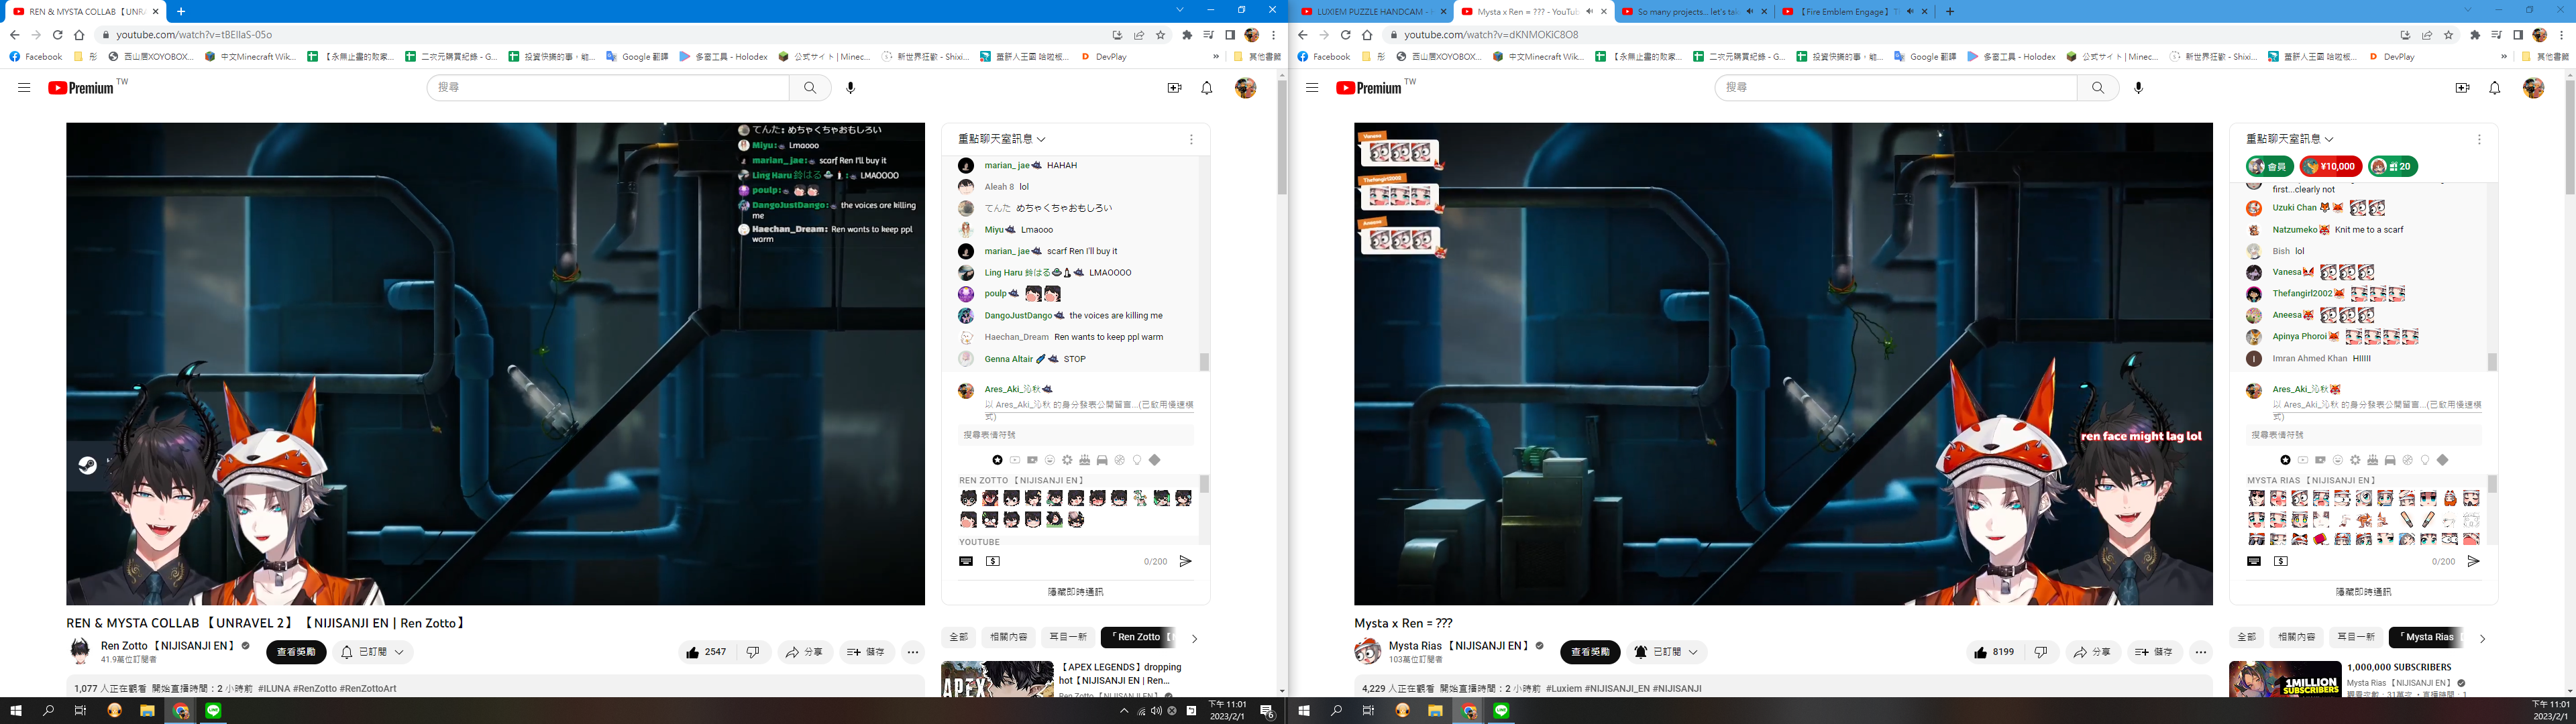This screenshot has height=724, width=2576.
Task: Click 分享 share button under Mysta Rias video
Action: point(2092,652)
